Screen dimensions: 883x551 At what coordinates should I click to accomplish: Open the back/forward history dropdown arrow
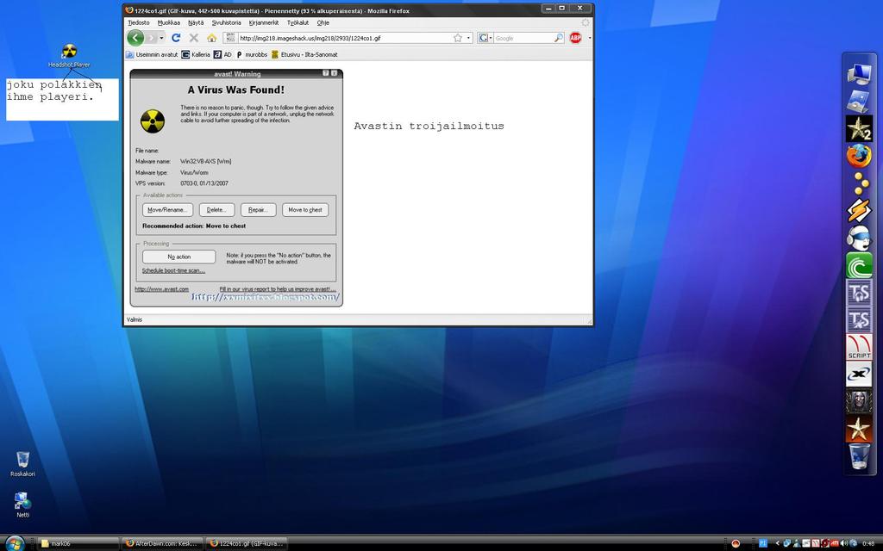[x=161, y=38]
